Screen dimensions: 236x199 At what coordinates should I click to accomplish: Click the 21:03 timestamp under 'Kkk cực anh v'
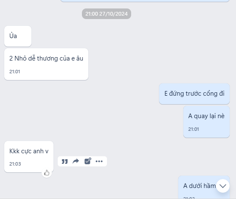coord(15,164)
